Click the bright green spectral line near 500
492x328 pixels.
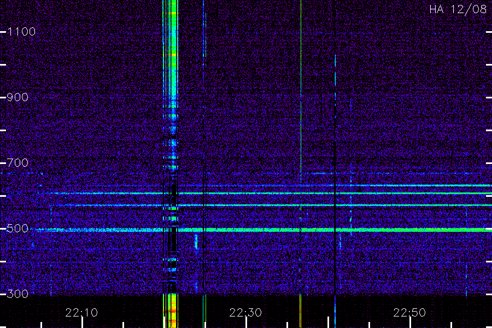point(263,230)
